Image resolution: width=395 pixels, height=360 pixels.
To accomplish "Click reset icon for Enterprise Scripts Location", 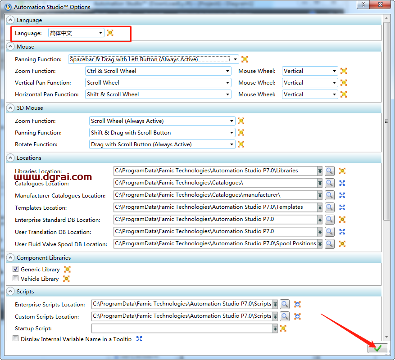I will click(x=297, y=304).
